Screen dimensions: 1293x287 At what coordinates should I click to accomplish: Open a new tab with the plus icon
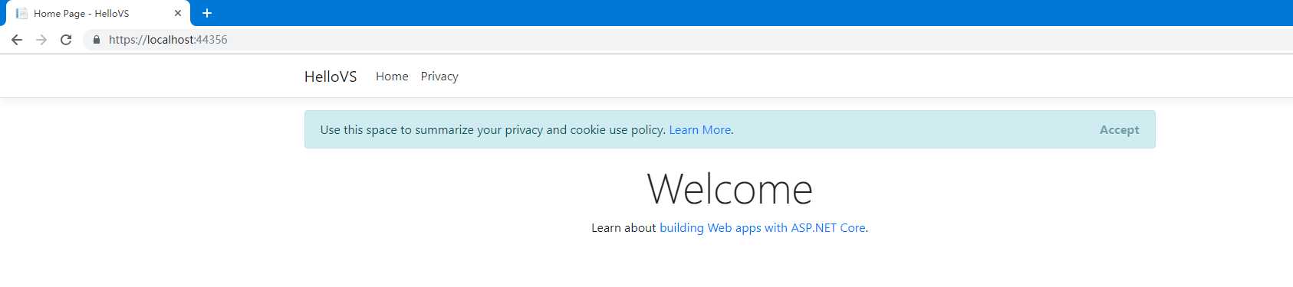pyautogui.click(x=207, y=13)
